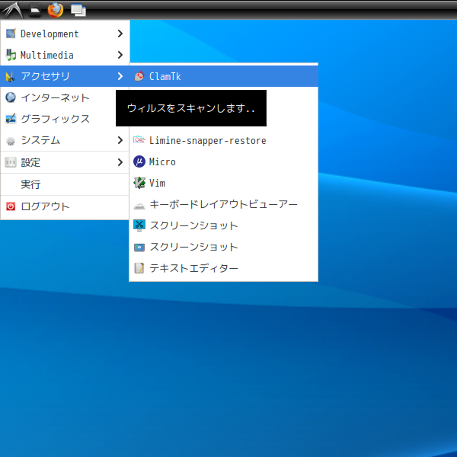Launch ClamTk virus scanner
The height and width of the screenshot is (457, 457).
pos(223,76)
